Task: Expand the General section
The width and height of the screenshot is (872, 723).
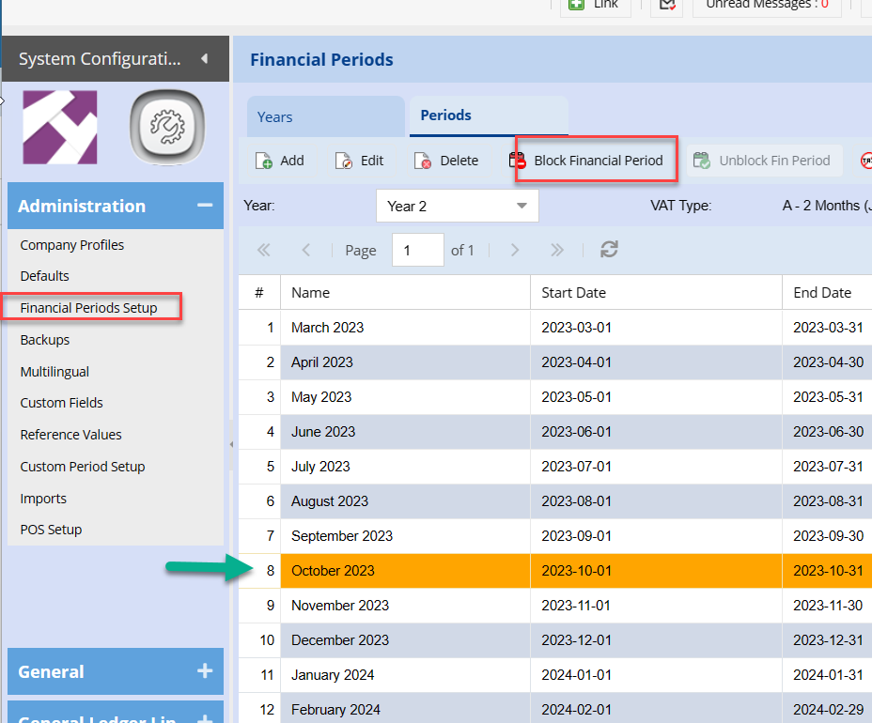Action: point(204,671)
